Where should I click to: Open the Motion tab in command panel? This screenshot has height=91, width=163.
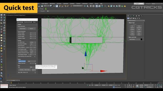[x=136, y=16]
